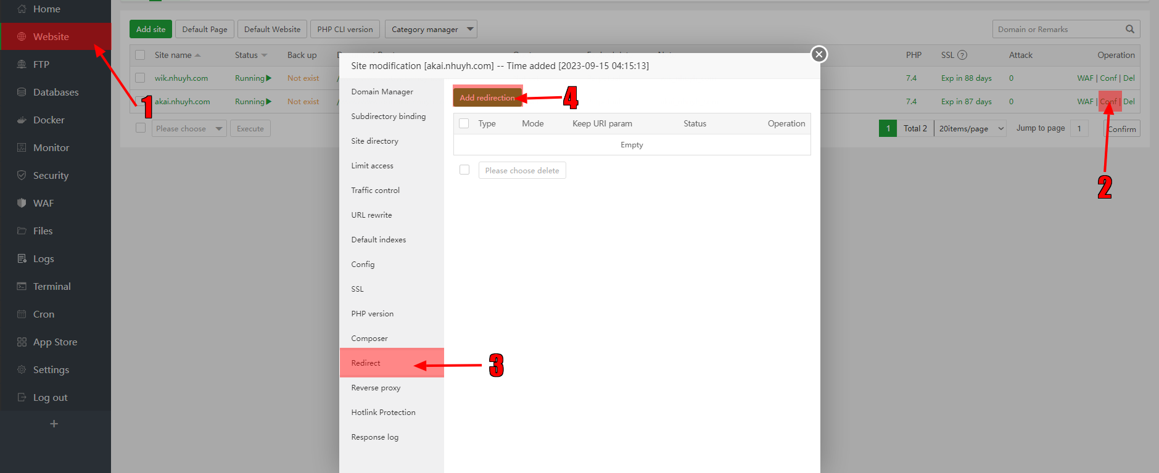Screen dimensions: 1159x473
Task: Click the SSL help question mark icon
Action: click(x=962, y=55)
